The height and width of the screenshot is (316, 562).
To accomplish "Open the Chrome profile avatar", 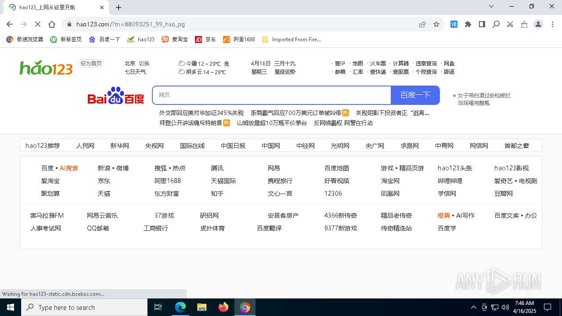I will click(538, 25).
